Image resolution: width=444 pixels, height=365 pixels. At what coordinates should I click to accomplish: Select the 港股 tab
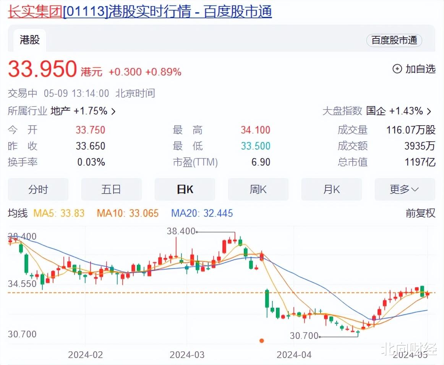pos(30,40)
